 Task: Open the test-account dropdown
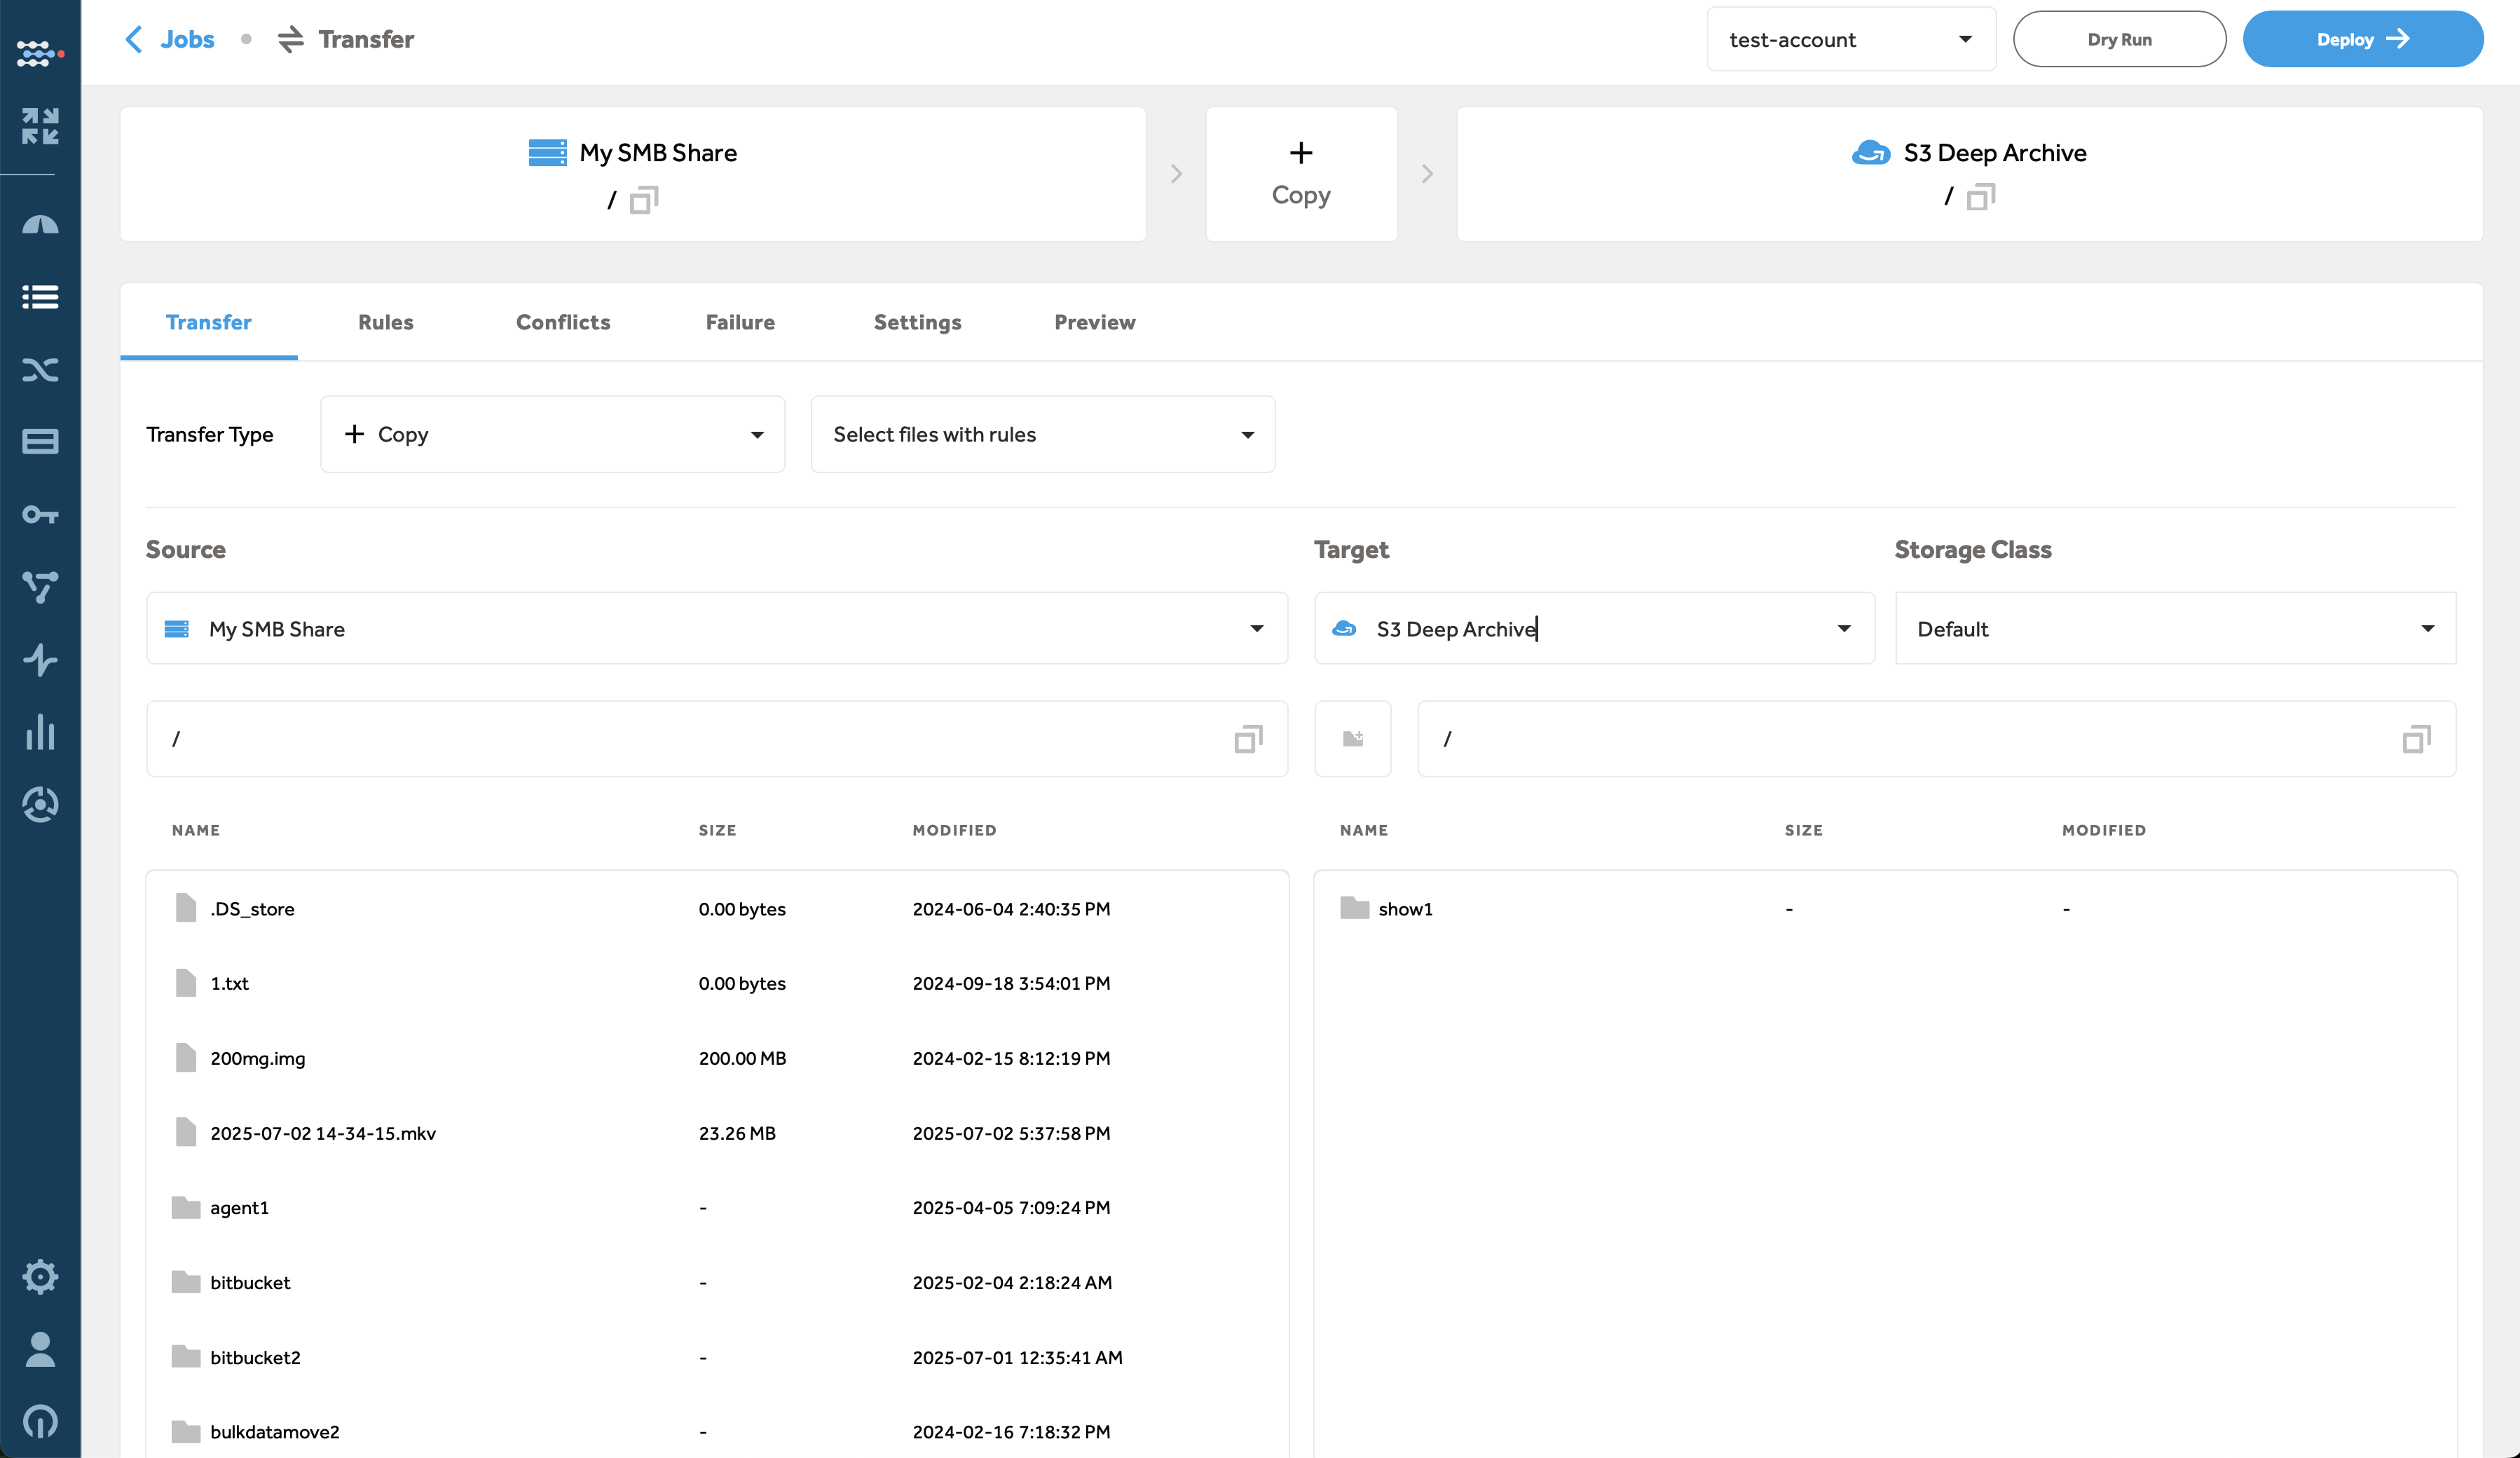[x=1851, y=39]
